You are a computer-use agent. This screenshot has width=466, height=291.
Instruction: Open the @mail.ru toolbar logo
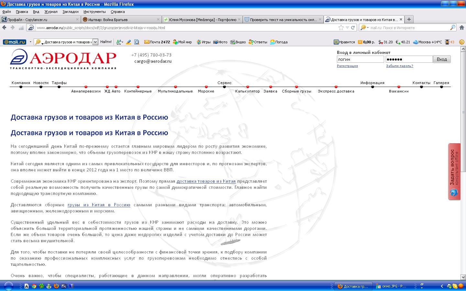(x=15, y=42)
